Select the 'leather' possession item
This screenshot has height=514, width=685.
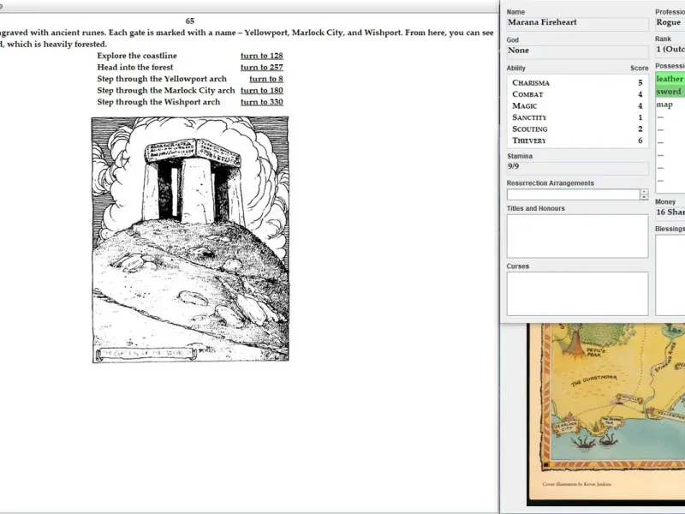(x=670, y=79)
